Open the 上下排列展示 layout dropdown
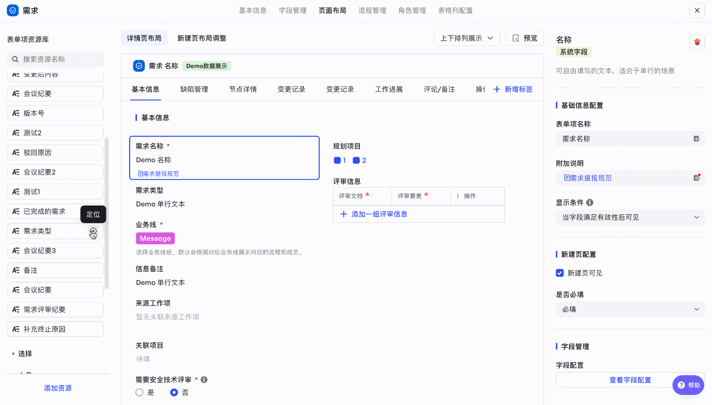Viewport: 712px width, 405px height. coord(467,38)
